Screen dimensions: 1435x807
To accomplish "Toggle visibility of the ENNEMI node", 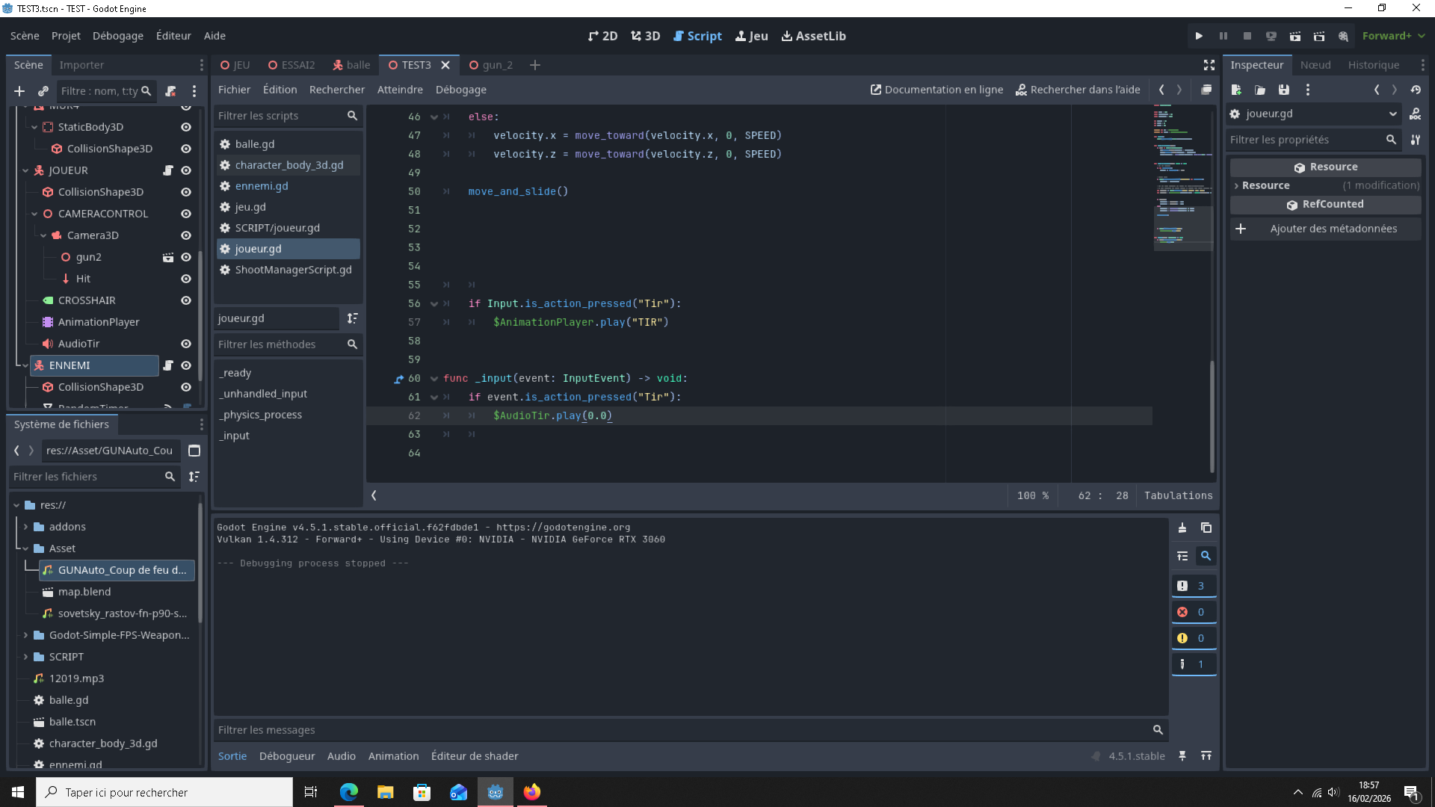I will [186, 365].
